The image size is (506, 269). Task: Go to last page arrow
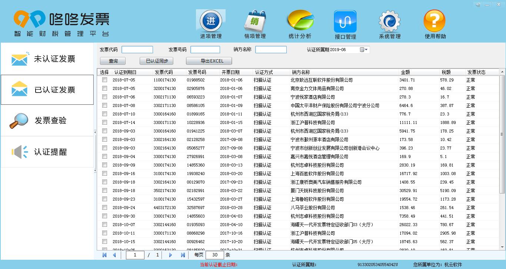tap(183, 255)
